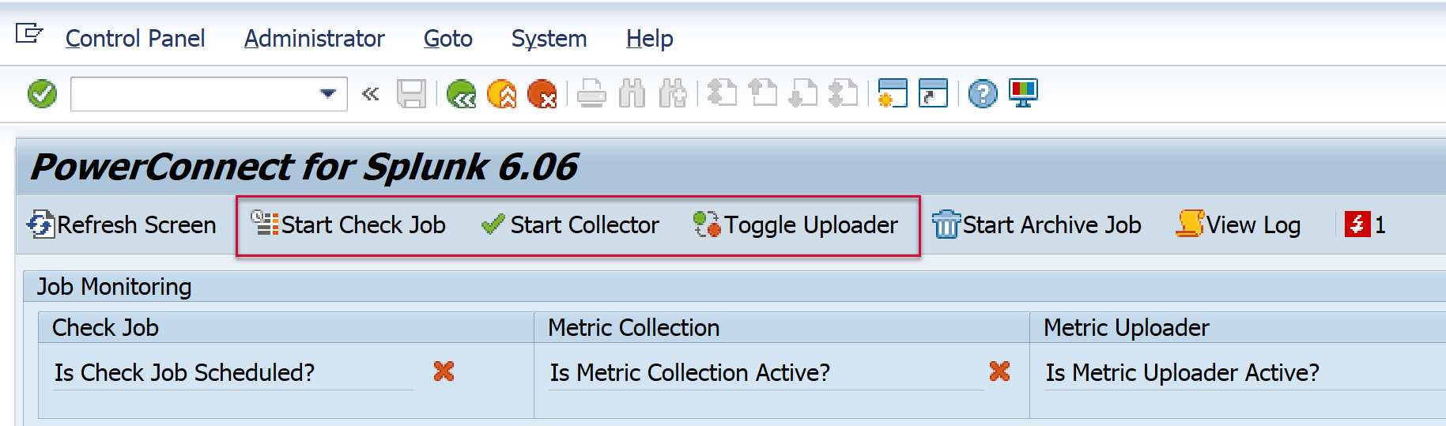Click the Find binoculars icon
Image resolution: width=1446 pixels, height=426 pixels.
click(x=632, y=94)
